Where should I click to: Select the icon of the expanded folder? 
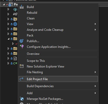click(15, 39)
